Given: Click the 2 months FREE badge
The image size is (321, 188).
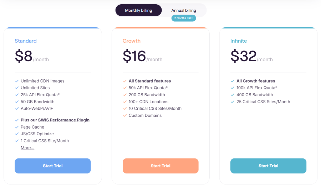Looking at the screenshot, I should coord(184,18).
